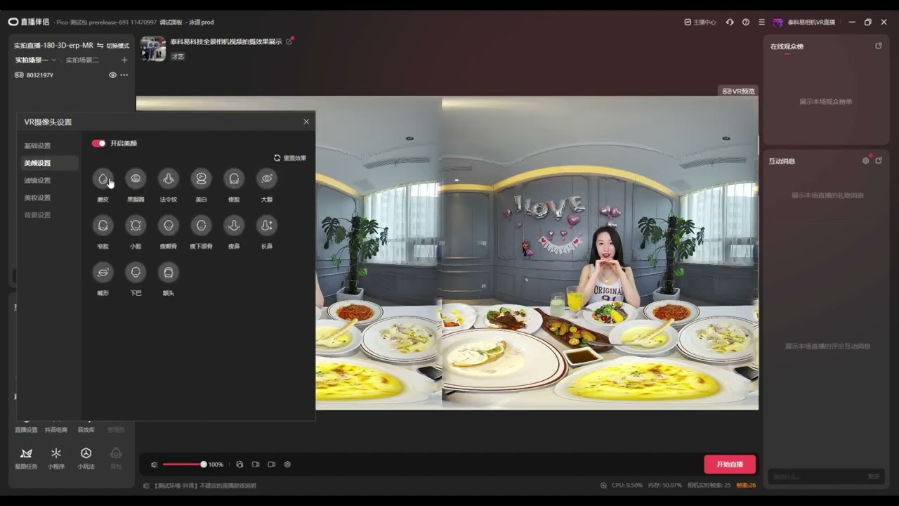Screen dimensions: 899x506
Task: Open more options for source 8032197Y
Action: tap(124, 75)
